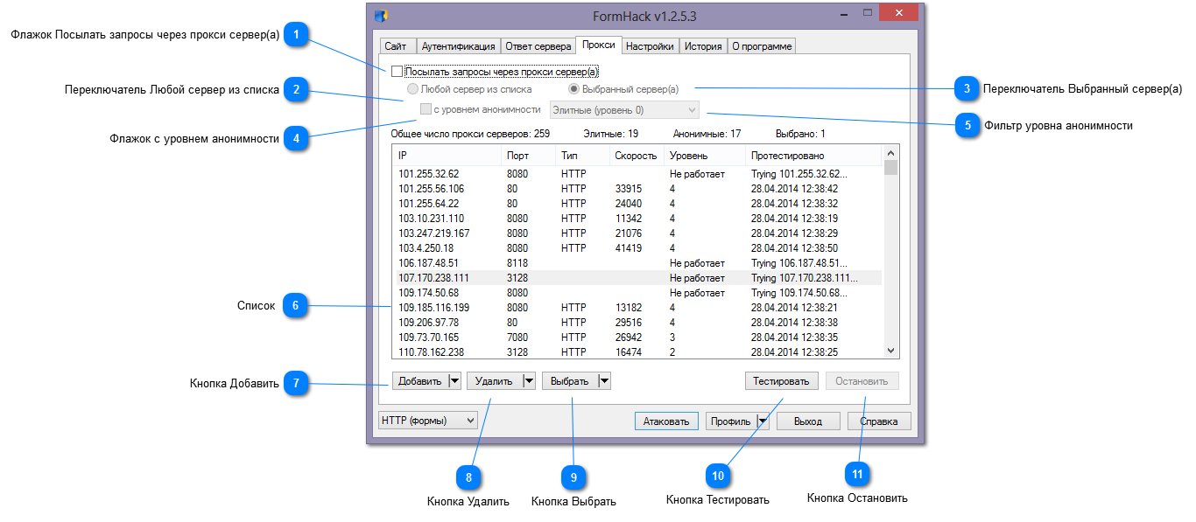Viewport: 1196px width, 522px height.
Task: Click the FormHack app icon in title bar
Action: (381, 16)
